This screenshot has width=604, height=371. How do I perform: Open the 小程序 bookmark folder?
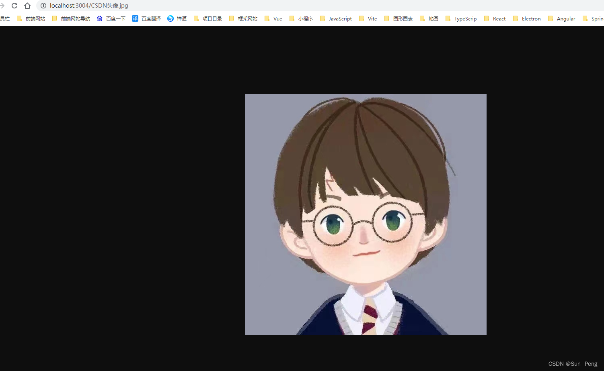(x=301, y=18)
